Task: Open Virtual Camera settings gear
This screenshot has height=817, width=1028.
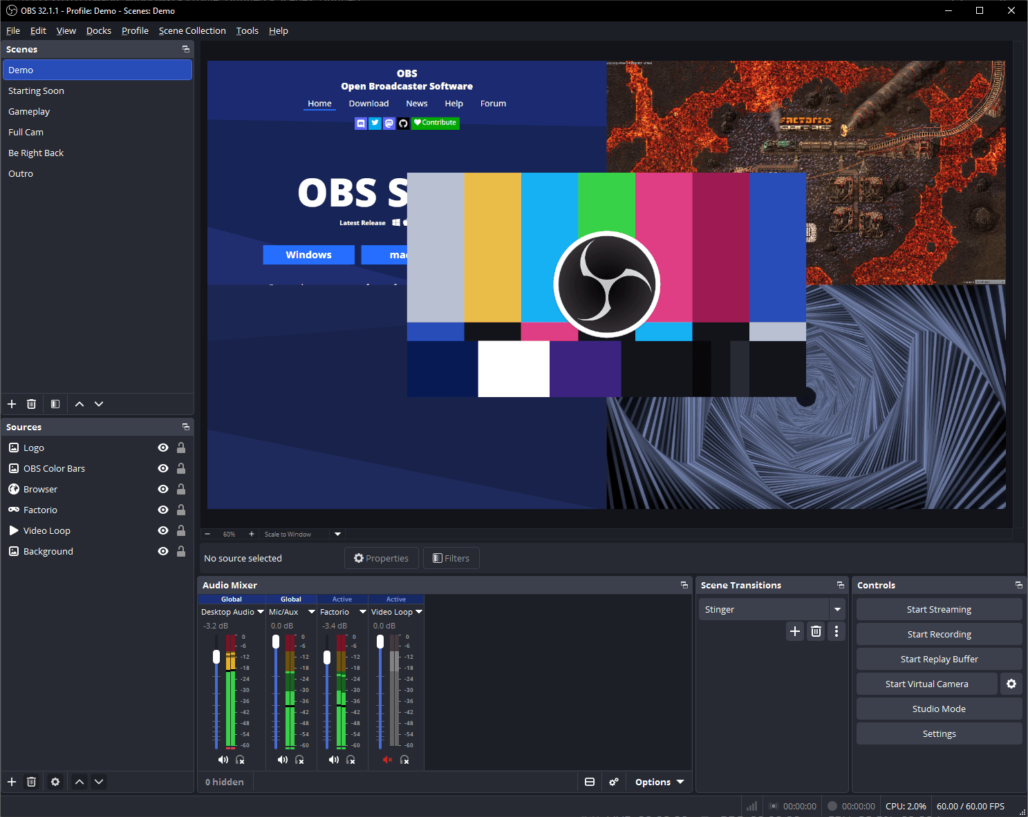Action: 1011,684
